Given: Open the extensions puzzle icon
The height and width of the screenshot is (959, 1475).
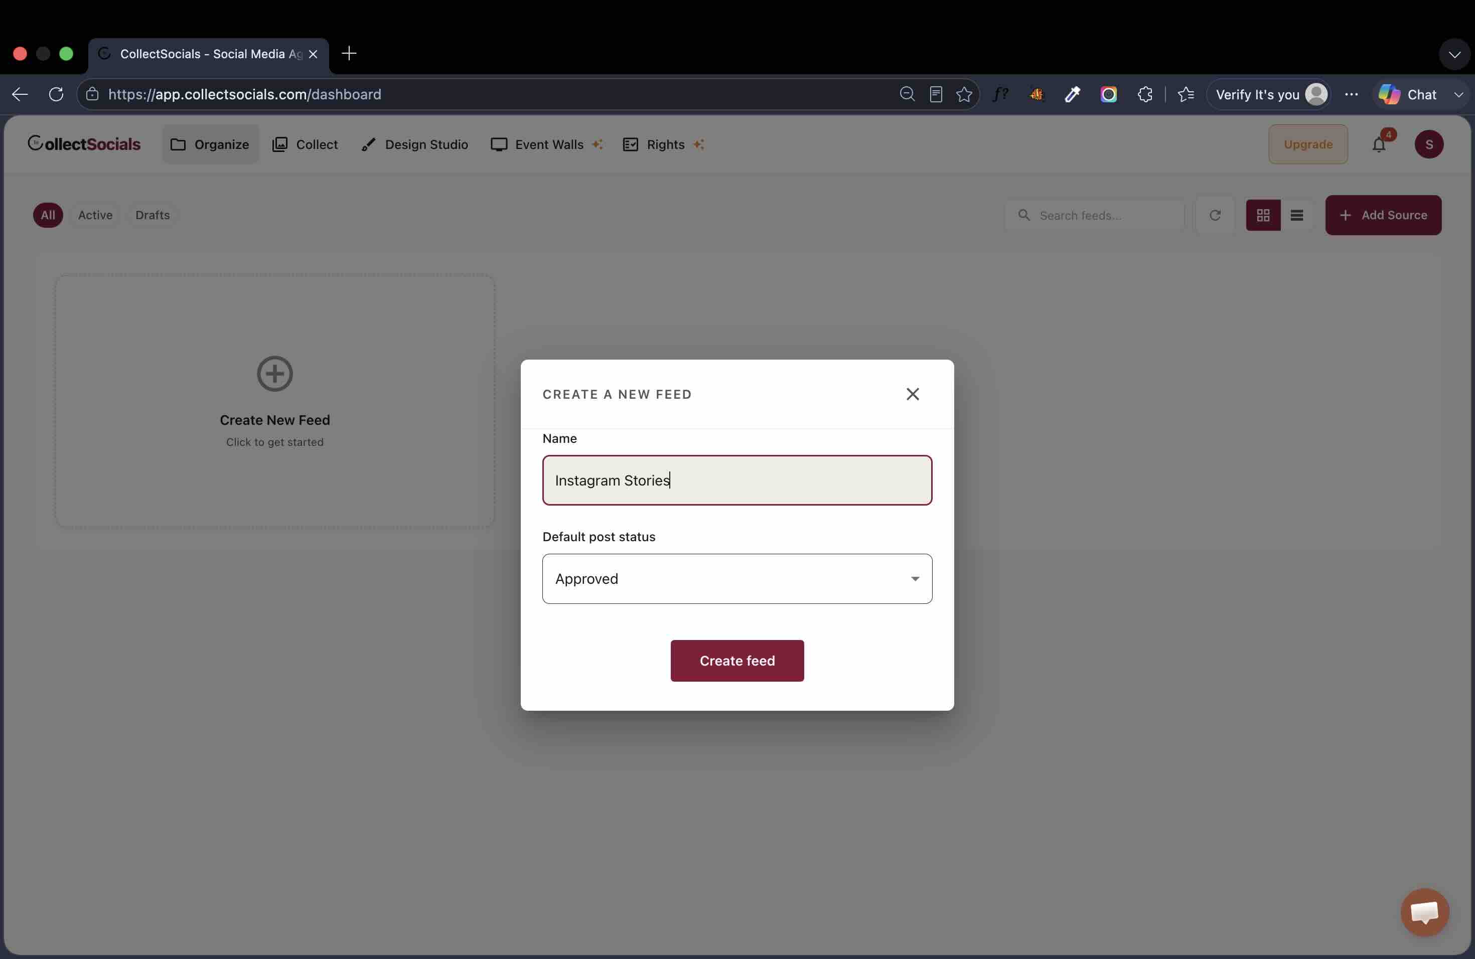Looking at the screenshot, I should pos(1145,94).
